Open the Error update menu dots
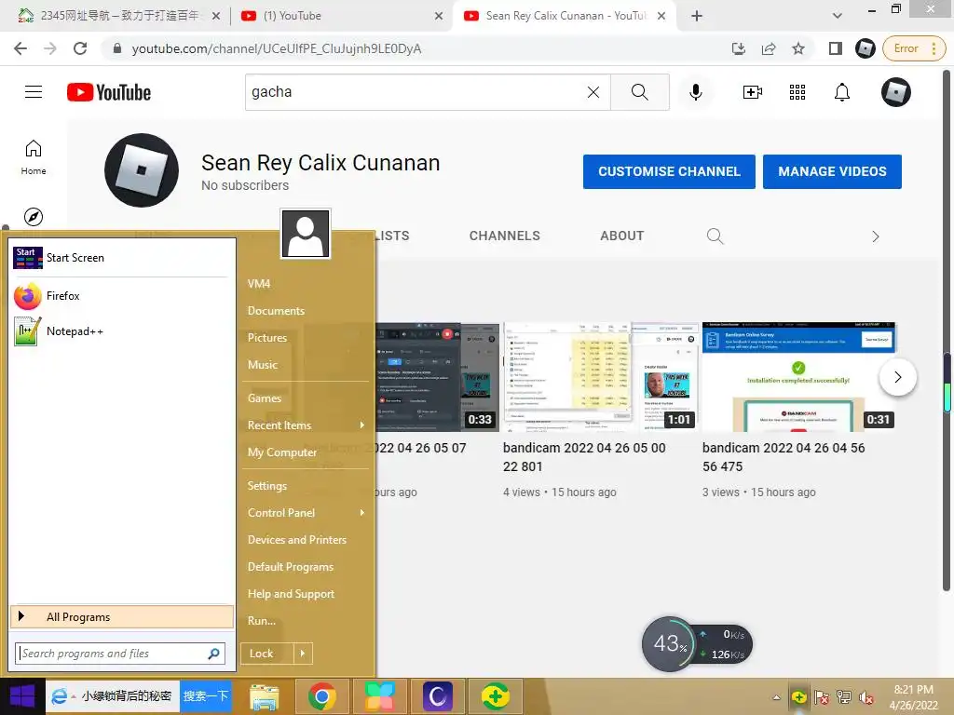Screen dimensions: 954x715 (x=934, y=48)
